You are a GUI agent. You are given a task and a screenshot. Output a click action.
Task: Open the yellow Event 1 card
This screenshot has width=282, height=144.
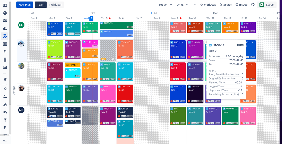coord(73,65)
